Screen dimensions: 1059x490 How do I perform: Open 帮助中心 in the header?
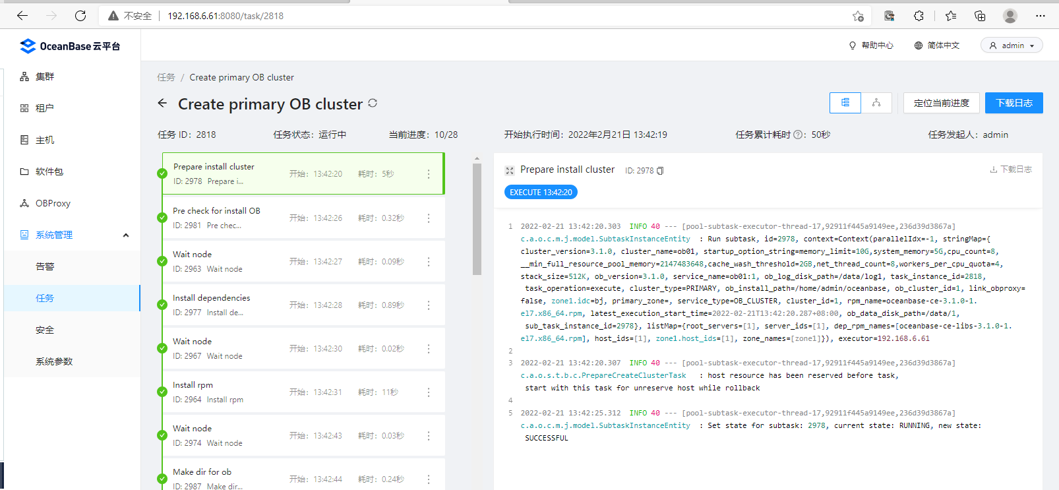tap(871, 46)
